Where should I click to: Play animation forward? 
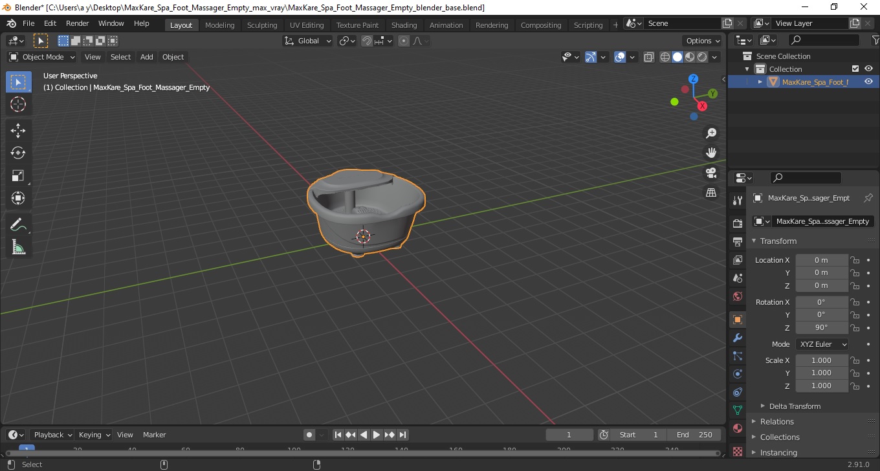click(x=377, y=435)
